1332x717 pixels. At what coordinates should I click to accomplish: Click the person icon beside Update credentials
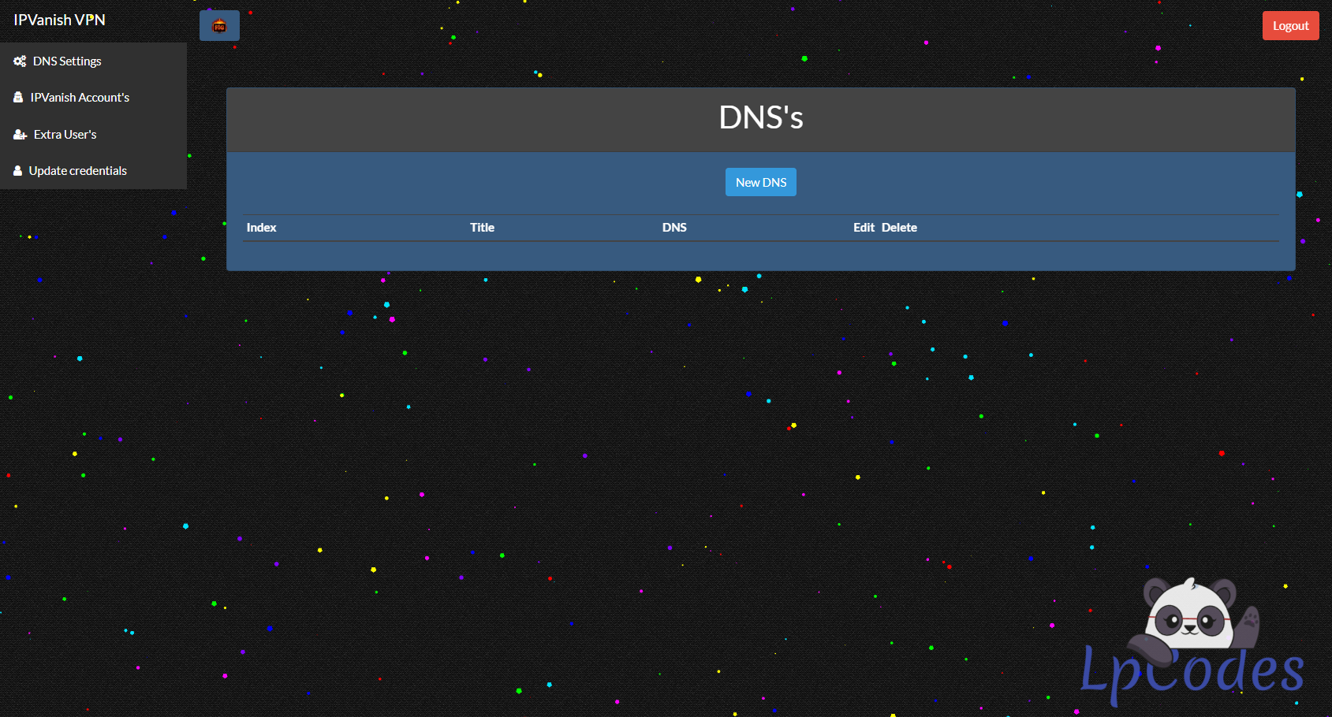[17, 171]
